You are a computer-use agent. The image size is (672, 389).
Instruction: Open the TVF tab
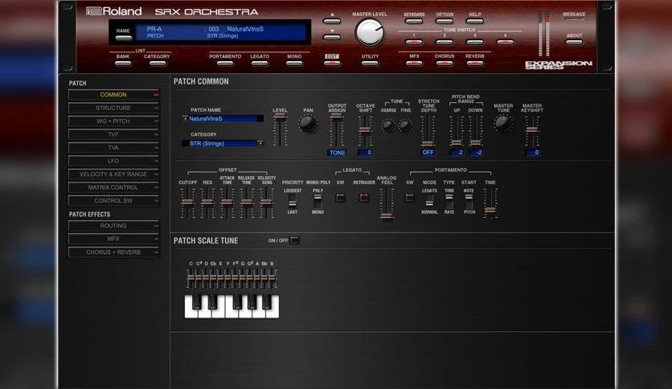pyautogui.click(x=113, y=134)
